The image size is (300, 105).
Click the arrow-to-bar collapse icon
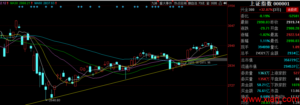point(225,3)
